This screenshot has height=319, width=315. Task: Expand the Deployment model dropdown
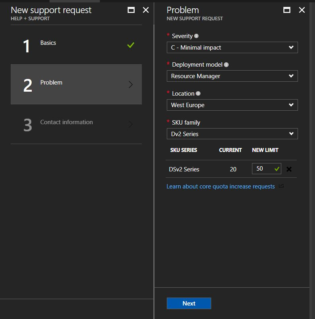(232, 76)
